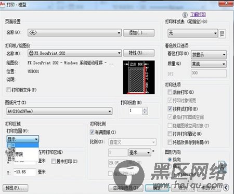Select 范围 in the plot range list
Viewport: 234px width, 194px height.
click(x=23, y=149)
